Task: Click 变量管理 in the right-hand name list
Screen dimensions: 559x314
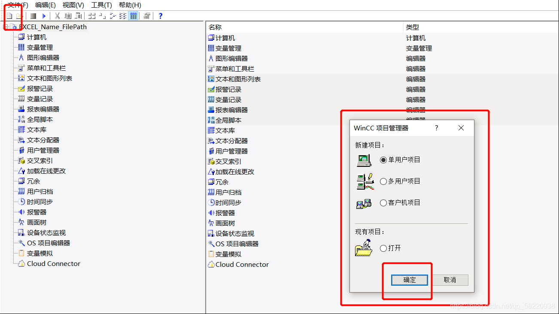Action: [228, 48]
